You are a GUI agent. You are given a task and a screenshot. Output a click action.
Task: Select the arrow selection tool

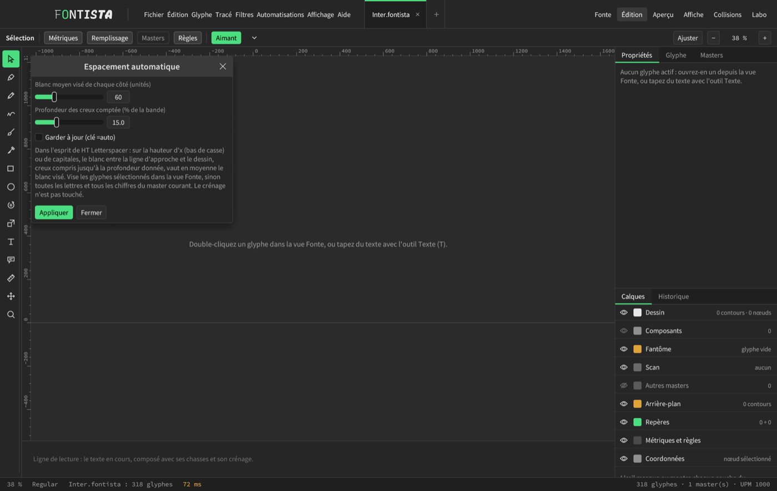coord(11,59)
